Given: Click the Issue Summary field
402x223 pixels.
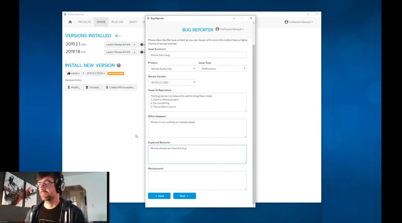Looking at the screenshot, I should pos(197,55).
